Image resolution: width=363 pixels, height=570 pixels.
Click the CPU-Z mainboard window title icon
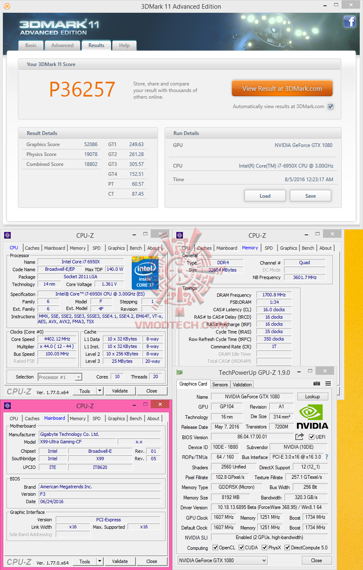[7, 406]
